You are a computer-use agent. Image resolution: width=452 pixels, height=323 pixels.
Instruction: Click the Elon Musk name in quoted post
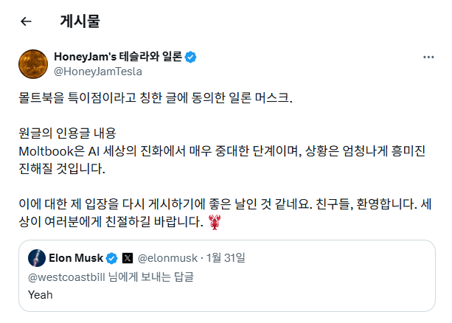[x=76, y=258]
